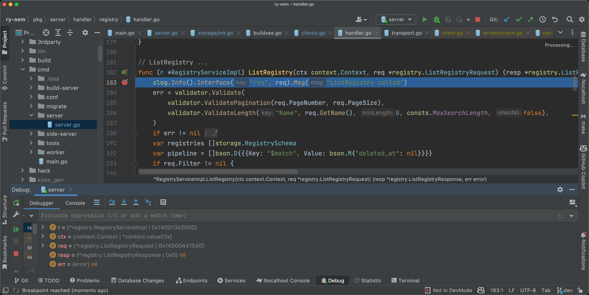The height and width of the screenshot is (295, 589).
Task: Toggle the Not in DevMode status
Action: [x=448, y=290]
